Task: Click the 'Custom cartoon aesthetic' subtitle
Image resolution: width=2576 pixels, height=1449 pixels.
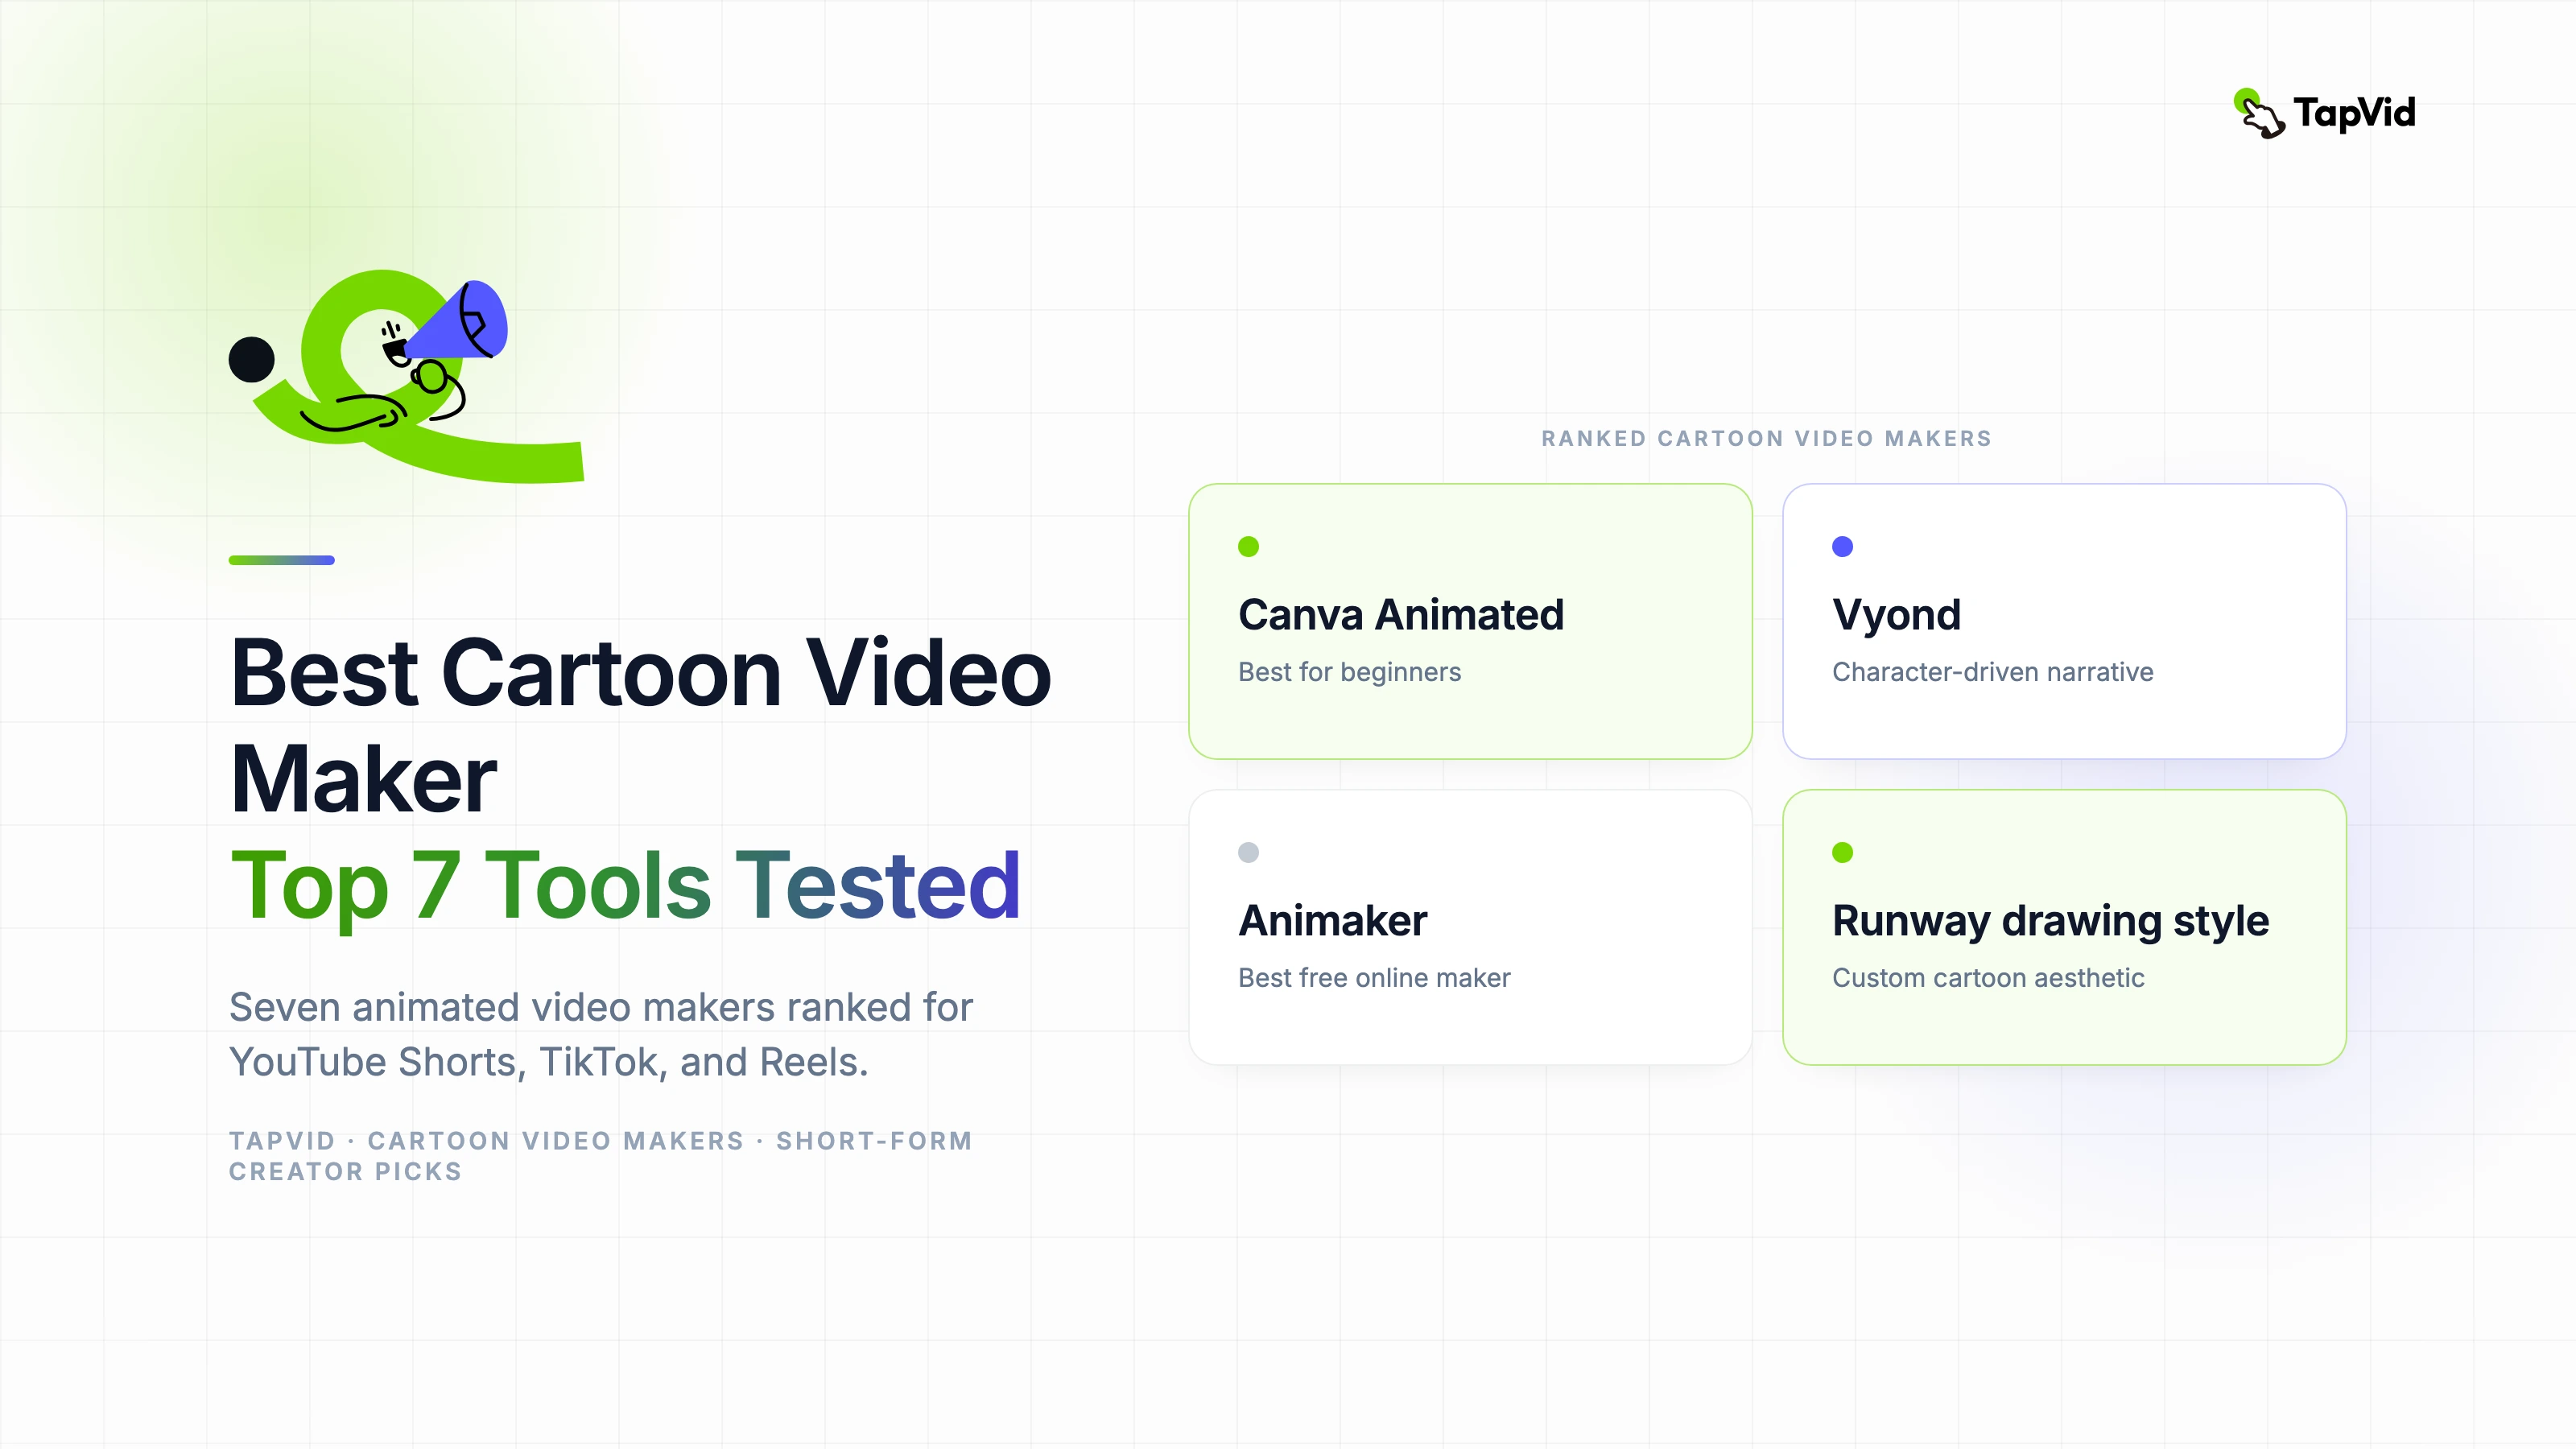Action: coord(1988,978)
